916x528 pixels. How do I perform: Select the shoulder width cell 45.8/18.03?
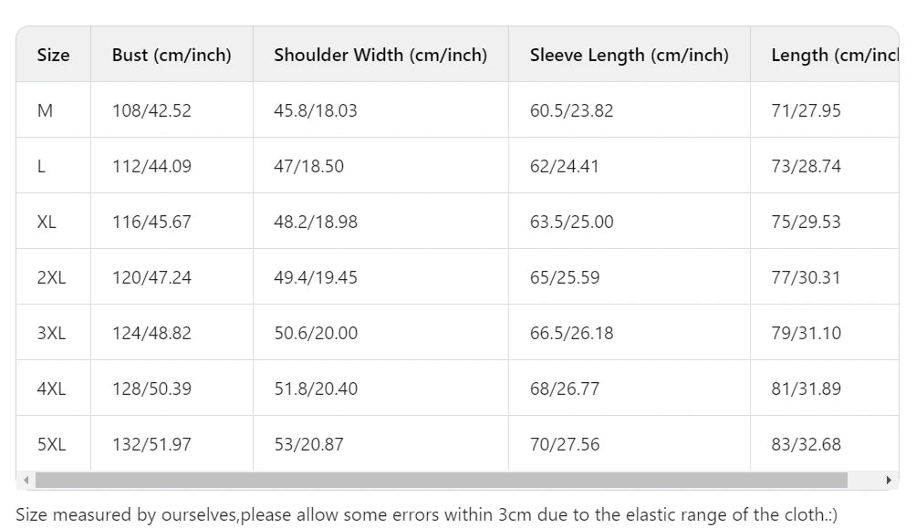316,110
